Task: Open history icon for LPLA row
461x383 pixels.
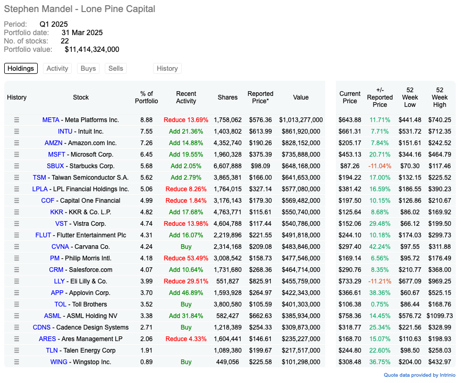Action: point(16,189)
